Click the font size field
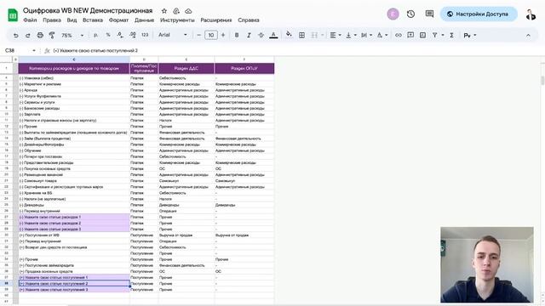This screenshot has height=306, width=545. click(211, 35)
